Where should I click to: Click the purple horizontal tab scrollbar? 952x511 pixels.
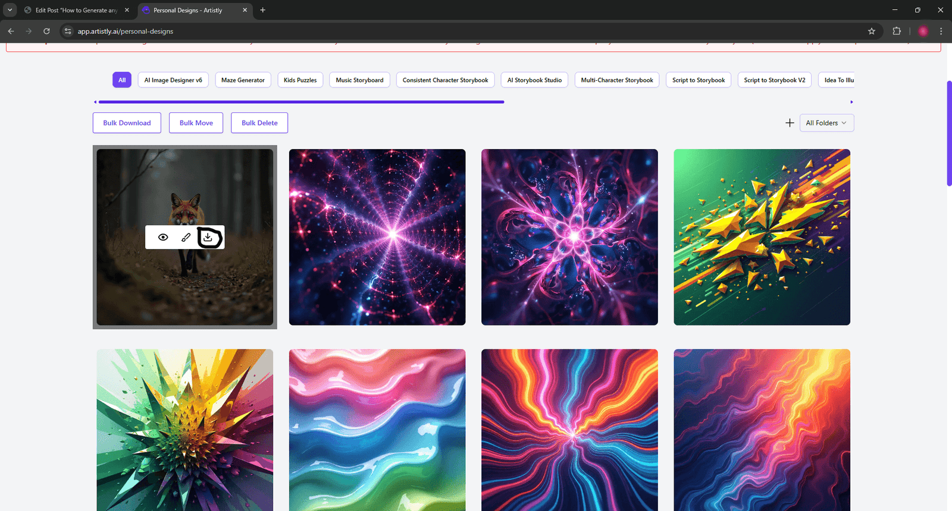click(x=301, y=102)
